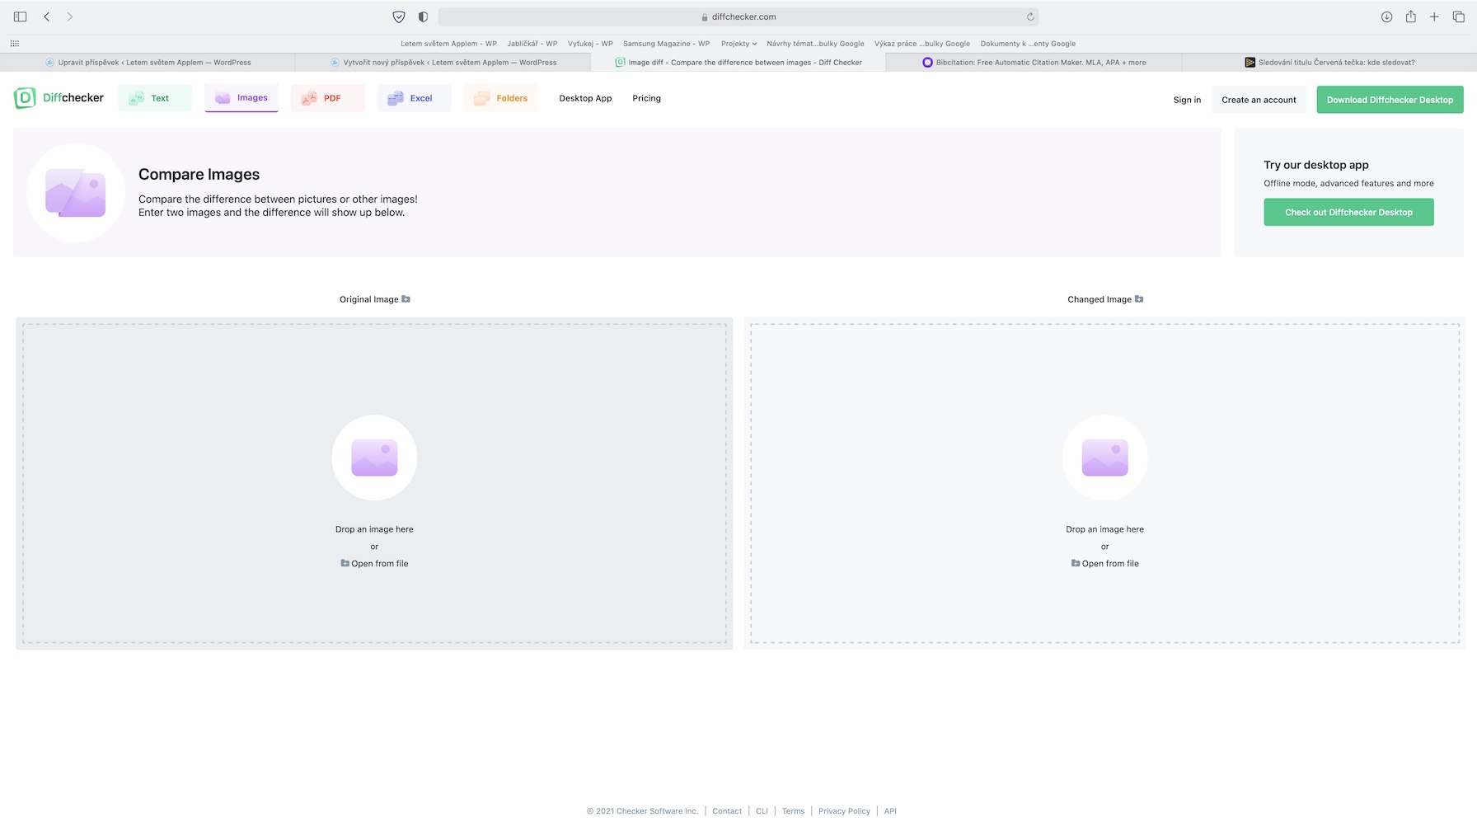The image size is (1477, 831).
Task: Open the Výkaz práce bookmark
Action: (922, 44)
